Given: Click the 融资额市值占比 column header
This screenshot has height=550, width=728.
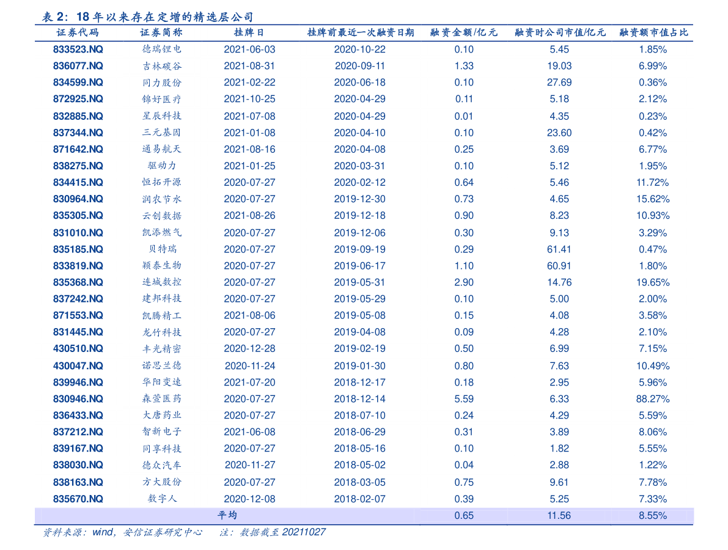Looking at the screenshot, I should (653, 32).
